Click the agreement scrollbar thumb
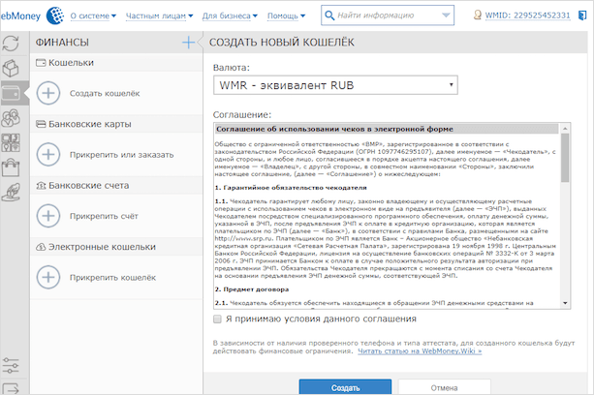Viewport: 594px width, 395px height. coord(565,158)
